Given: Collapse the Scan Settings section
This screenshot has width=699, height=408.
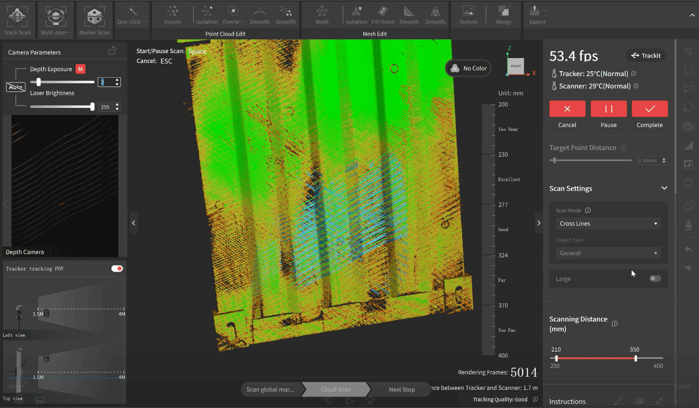Looking at the screenshot, I should pyautogui.click(x=664, y=188).
